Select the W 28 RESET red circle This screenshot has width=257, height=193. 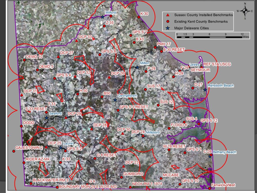click(x=169, y=150)
